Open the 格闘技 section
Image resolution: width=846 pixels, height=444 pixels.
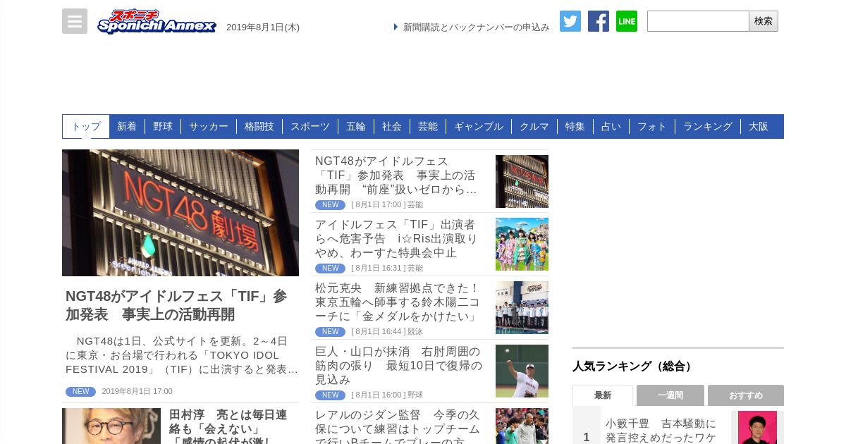point(259,126)
